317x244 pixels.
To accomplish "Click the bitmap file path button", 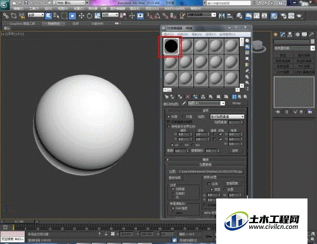I will 210,172.
